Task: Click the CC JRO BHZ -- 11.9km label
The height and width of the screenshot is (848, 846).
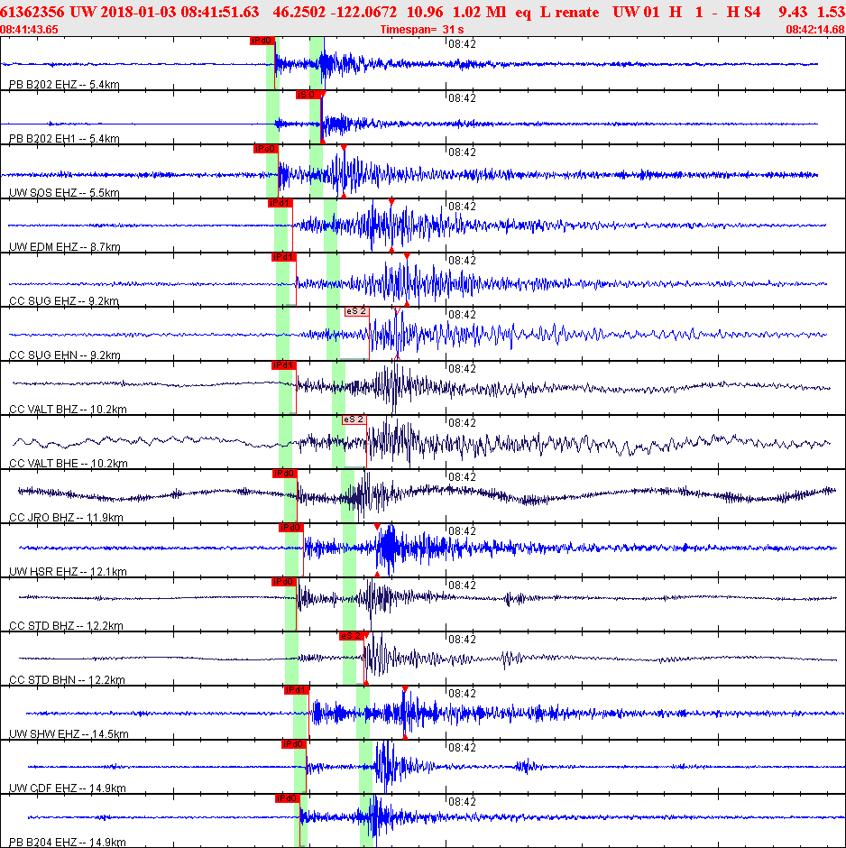Action: 67,517
